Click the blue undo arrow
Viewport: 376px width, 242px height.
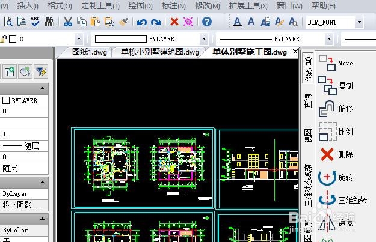(x=142, y=22)
